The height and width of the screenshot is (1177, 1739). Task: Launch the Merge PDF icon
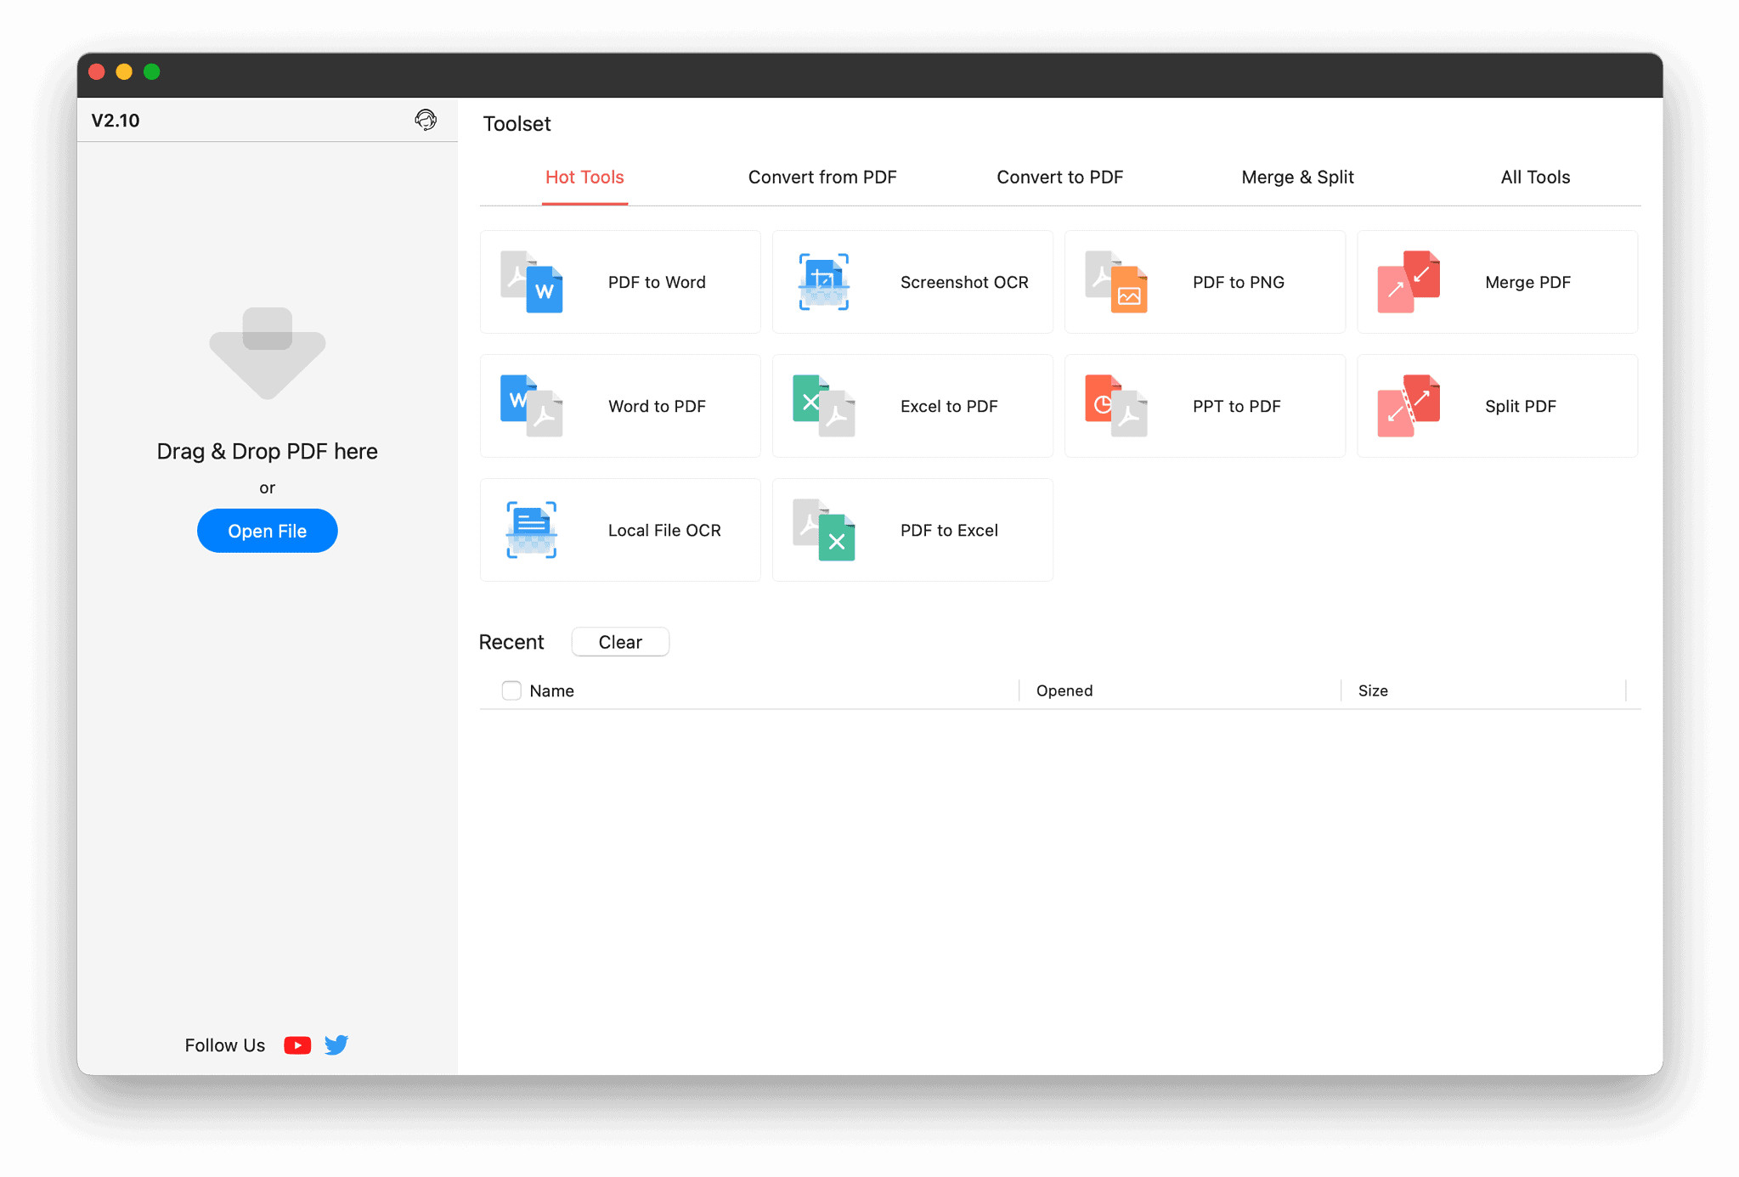click(x=1409, y=282)
